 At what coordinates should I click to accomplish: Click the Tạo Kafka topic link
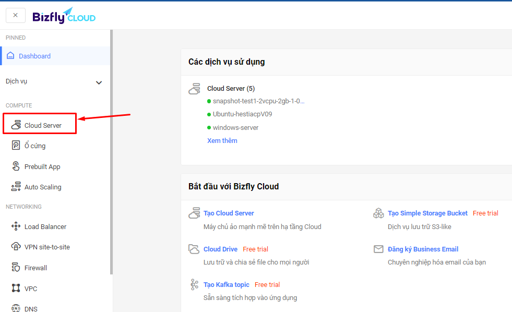227,284
